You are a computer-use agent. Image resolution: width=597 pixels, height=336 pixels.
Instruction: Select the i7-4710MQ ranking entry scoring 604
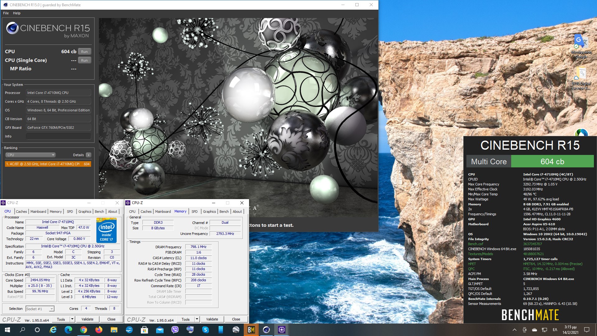(48, 164)
